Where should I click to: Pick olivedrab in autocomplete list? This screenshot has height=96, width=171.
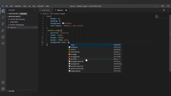[x=95, y=52]
